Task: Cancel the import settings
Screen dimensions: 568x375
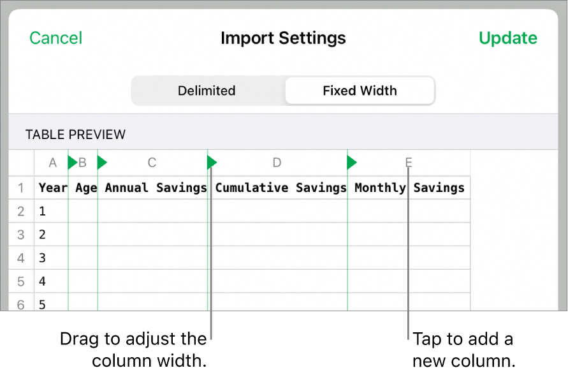Action: [x=55, y=38]
